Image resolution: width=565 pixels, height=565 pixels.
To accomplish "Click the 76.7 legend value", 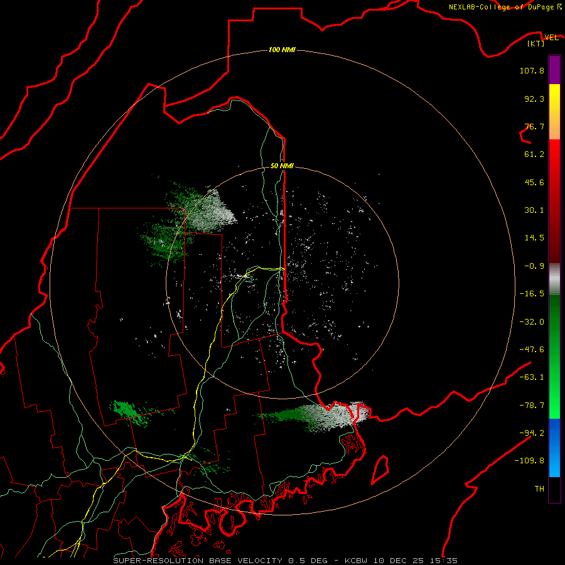I will [534, 126].
